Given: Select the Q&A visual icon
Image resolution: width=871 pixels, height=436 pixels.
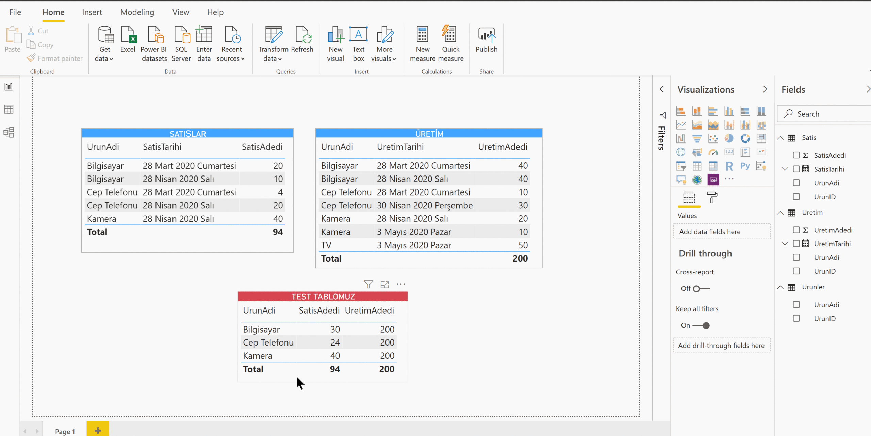Looking at the screenshot, I should tap(681, 180).
